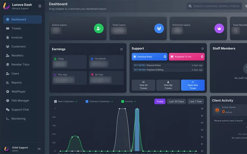This screenshot has width=247, height=154.
Task: Open Tickets in the sidebar
Action: pos(22,28)
